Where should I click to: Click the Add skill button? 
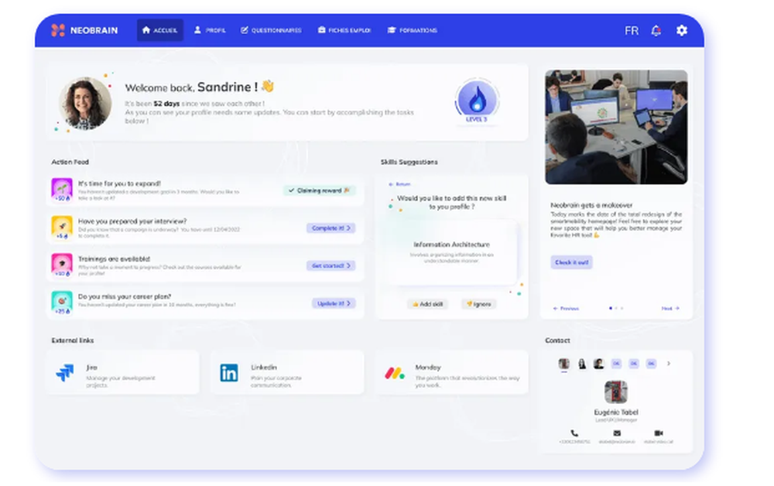(427, 304)
